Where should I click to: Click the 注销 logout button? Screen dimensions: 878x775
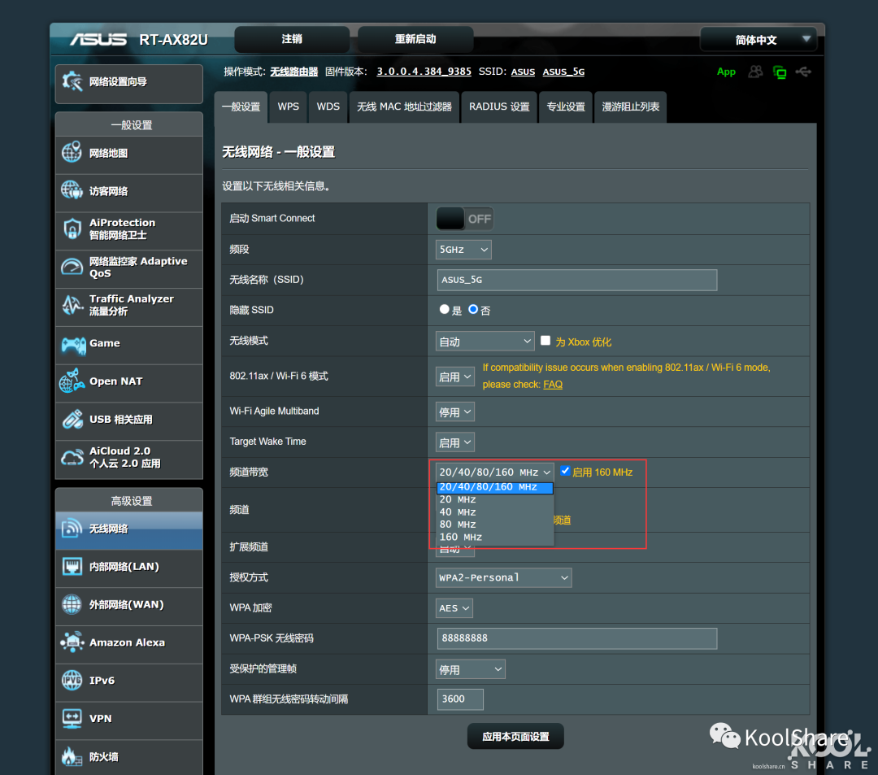(292, 39)
